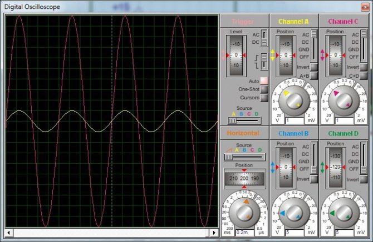Click the Horizontal Source selector slider

coord(244,157)
